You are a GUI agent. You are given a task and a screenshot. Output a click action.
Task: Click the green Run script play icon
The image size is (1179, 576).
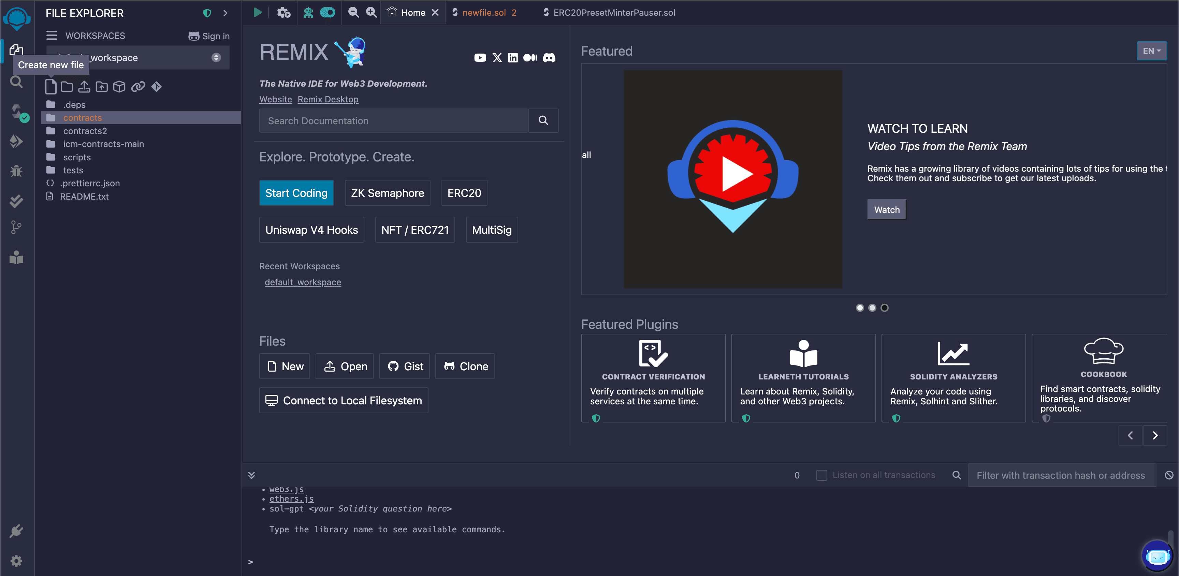258,12
